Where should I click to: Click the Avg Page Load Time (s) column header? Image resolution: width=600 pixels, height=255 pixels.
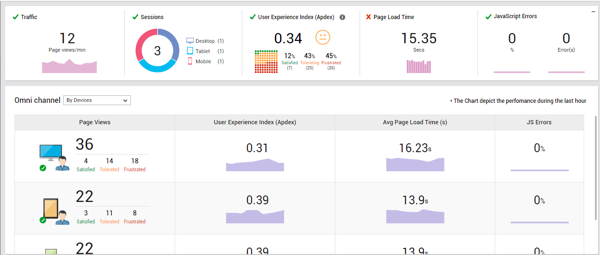[x=415, y=122]
